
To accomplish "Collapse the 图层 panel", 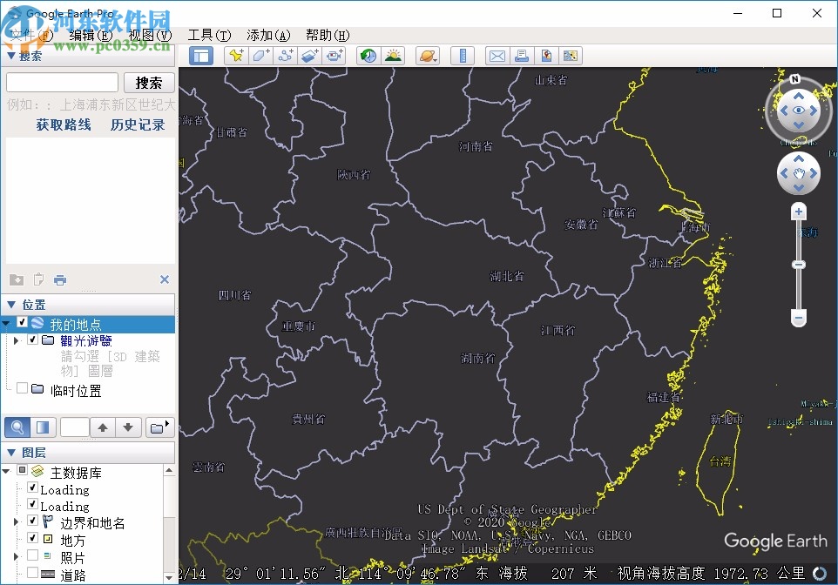I will [10, 453].
